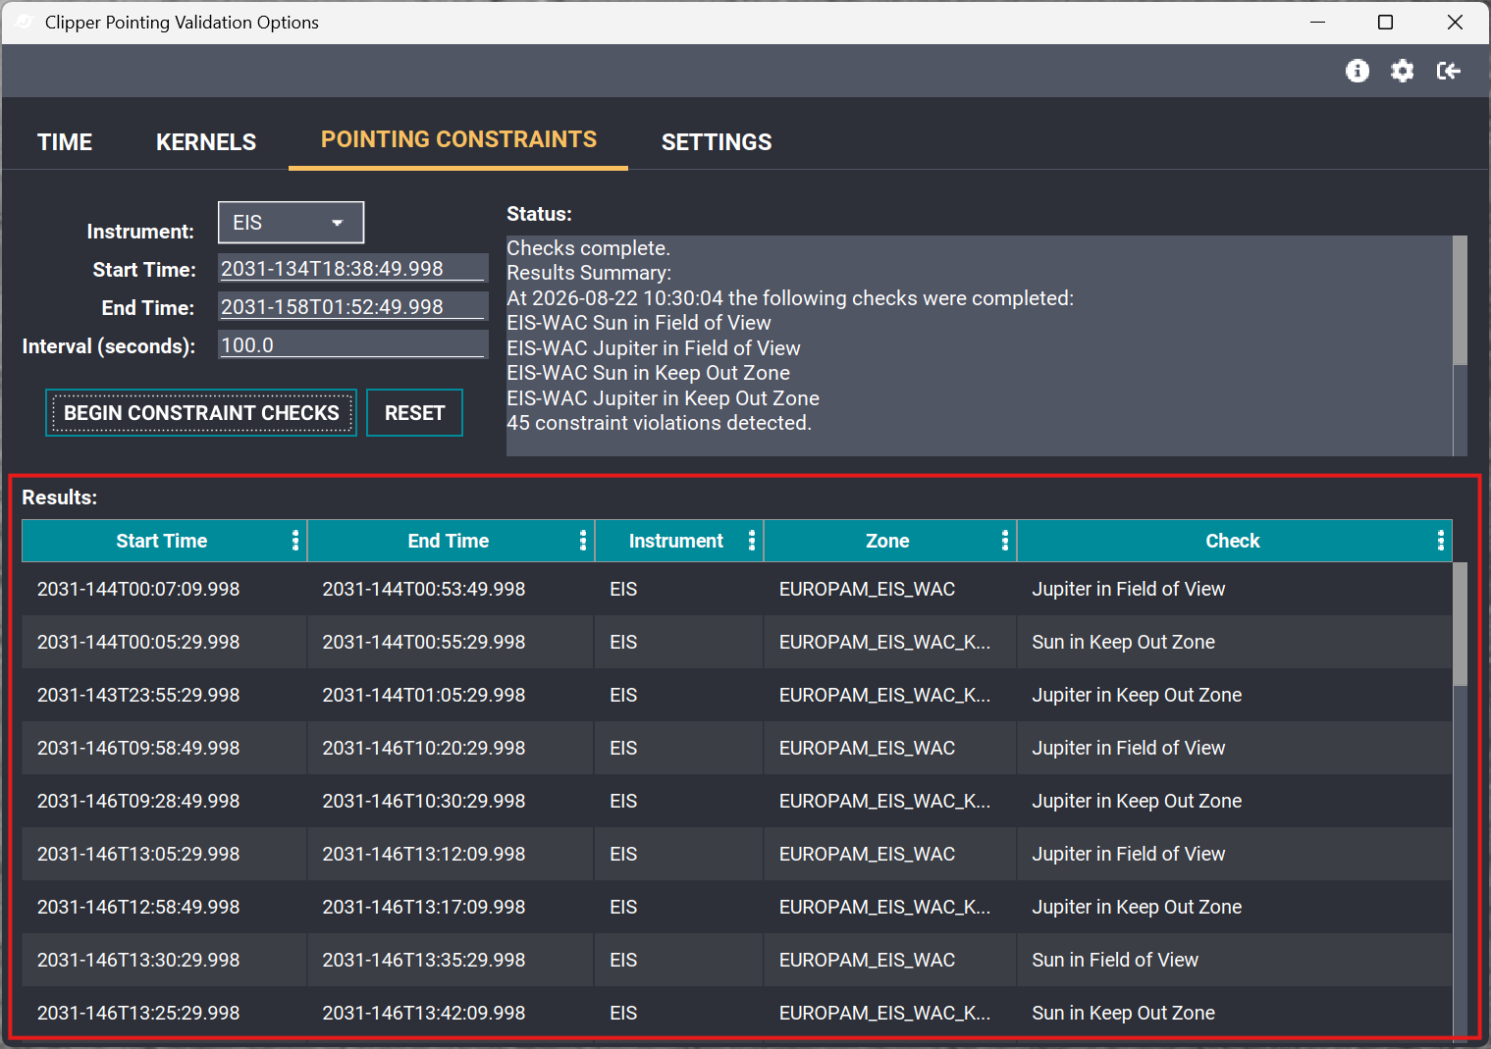Click zone cell in row 2031-146T13:30:29.998

[890, 960]
